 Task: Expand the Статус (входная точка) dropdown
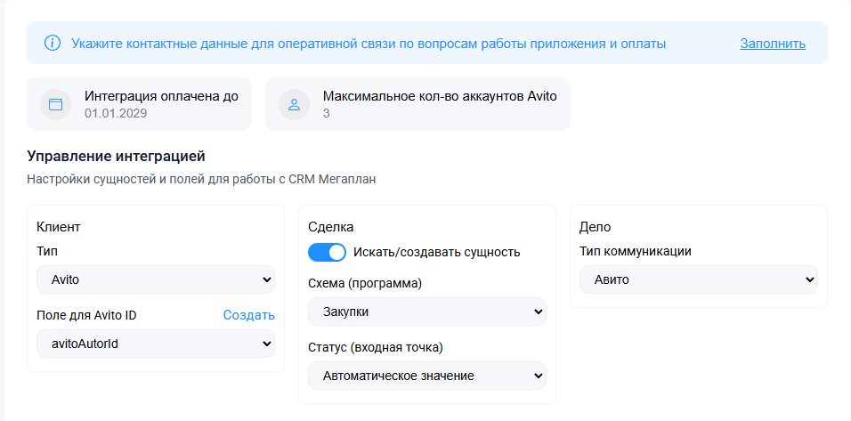pos(426,376)
